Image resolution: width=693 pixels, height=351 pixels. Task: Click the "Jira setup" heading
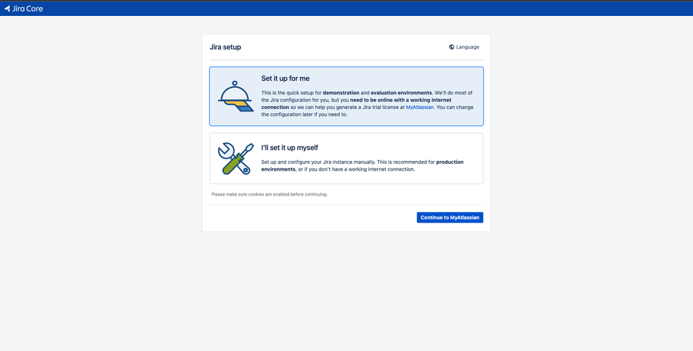click(226, 46)
